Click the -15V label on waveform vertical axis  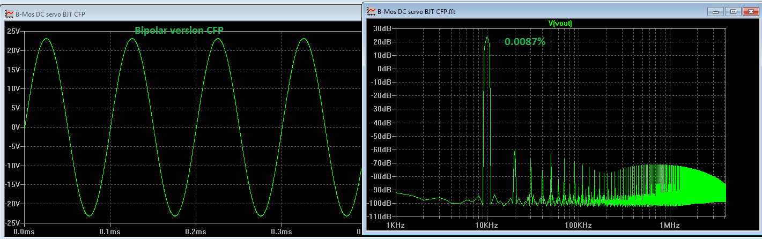[x=13, y=185]
